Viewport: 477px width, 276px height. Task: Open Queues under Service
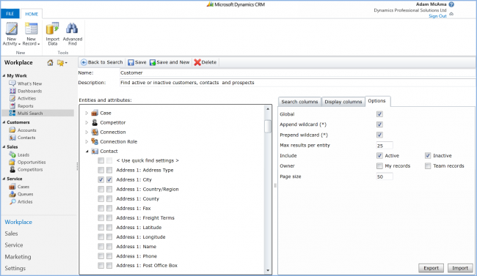pyautogui.click(x=21, y=194)
